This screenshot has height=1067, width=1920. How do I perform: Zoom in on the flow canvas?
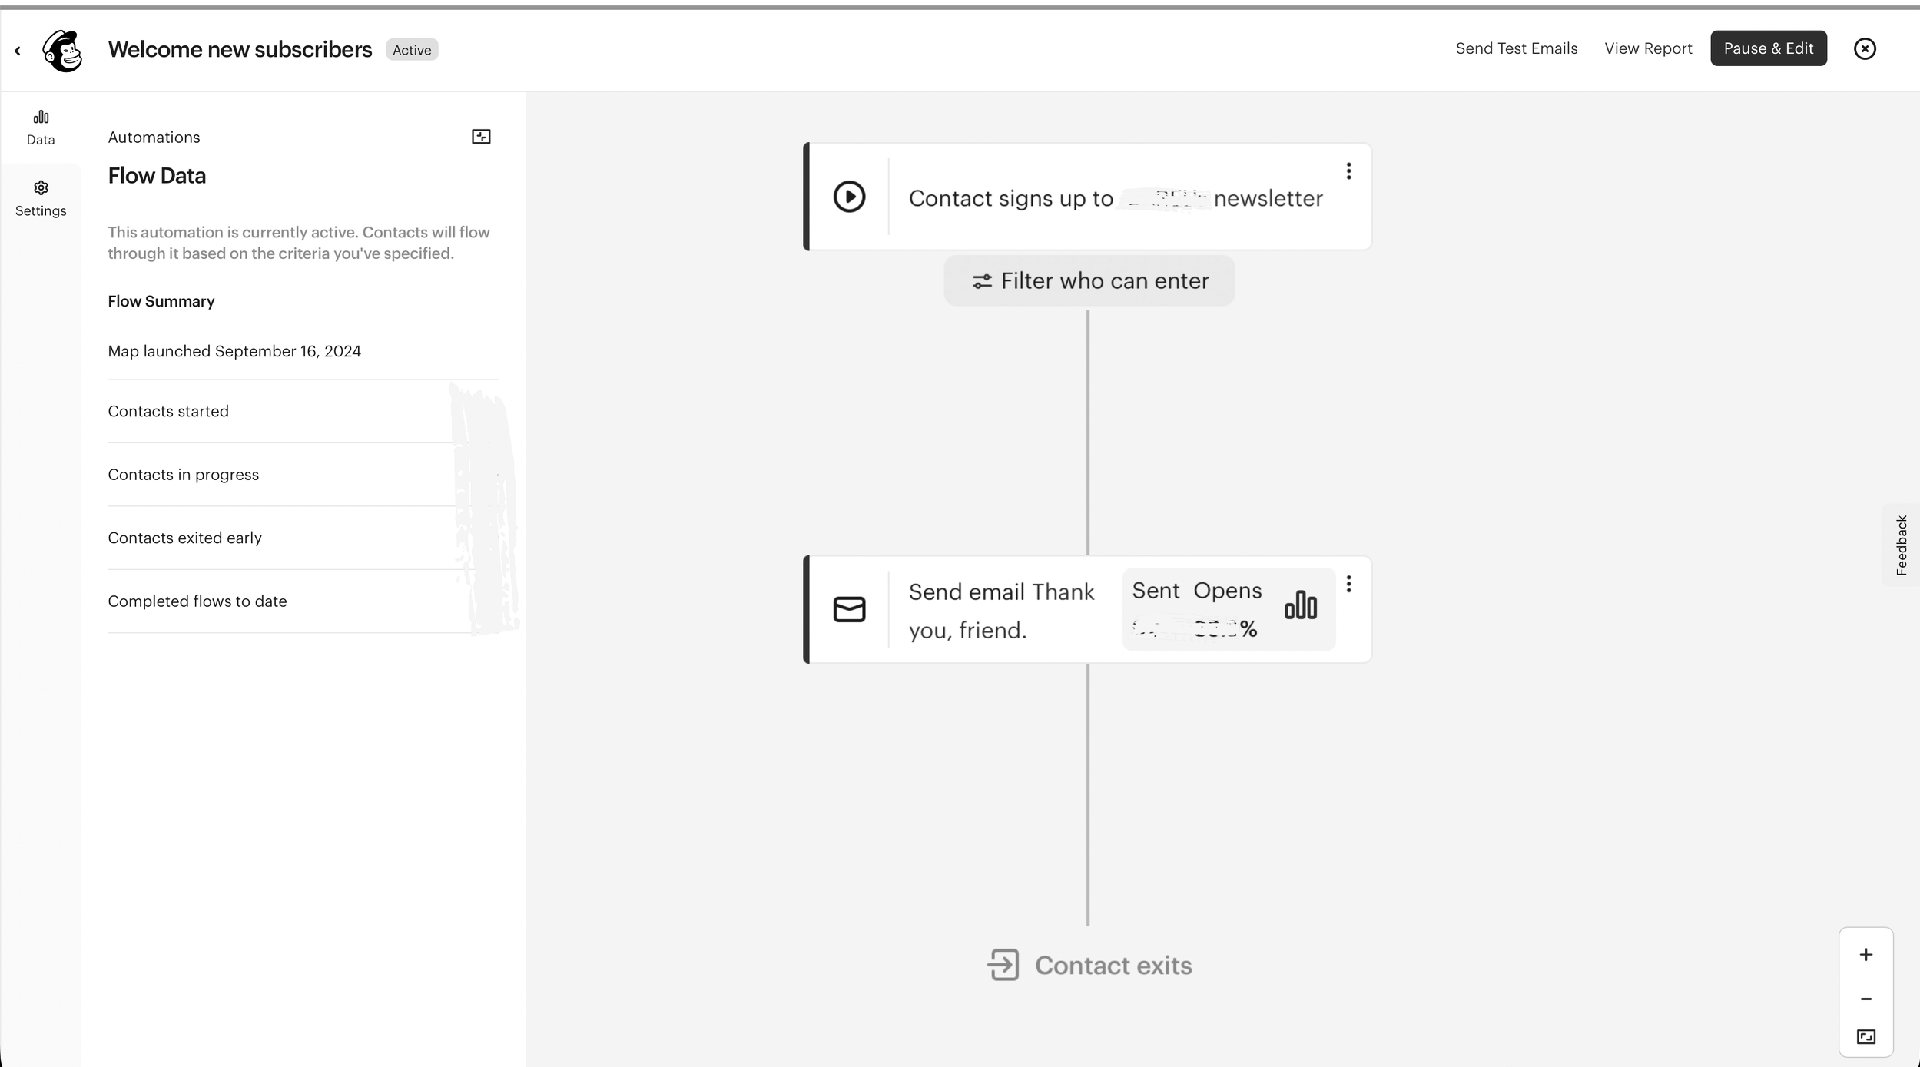tap(1865, 955)
